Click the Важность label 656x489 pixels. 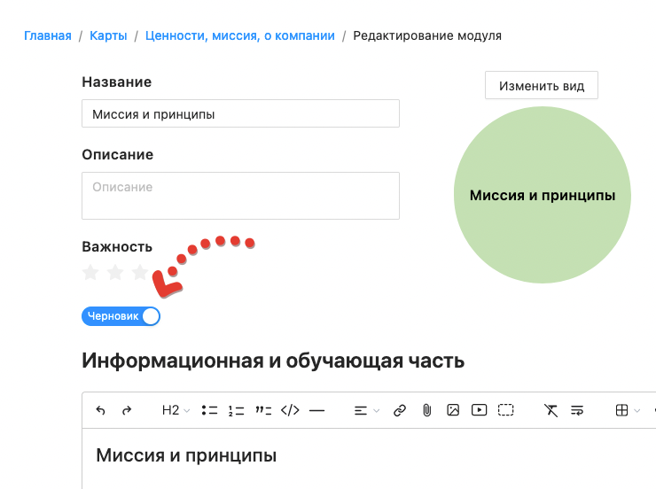117,246
